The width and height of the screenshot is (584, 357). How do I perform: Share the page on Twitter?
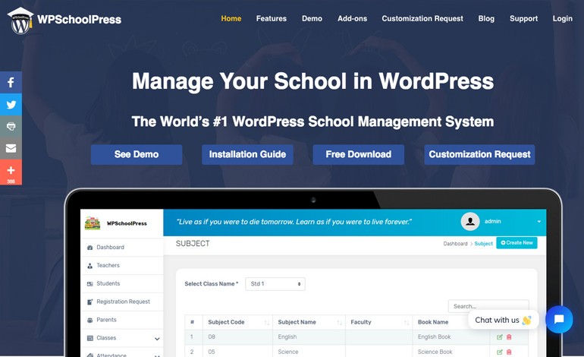click(11, 105)
